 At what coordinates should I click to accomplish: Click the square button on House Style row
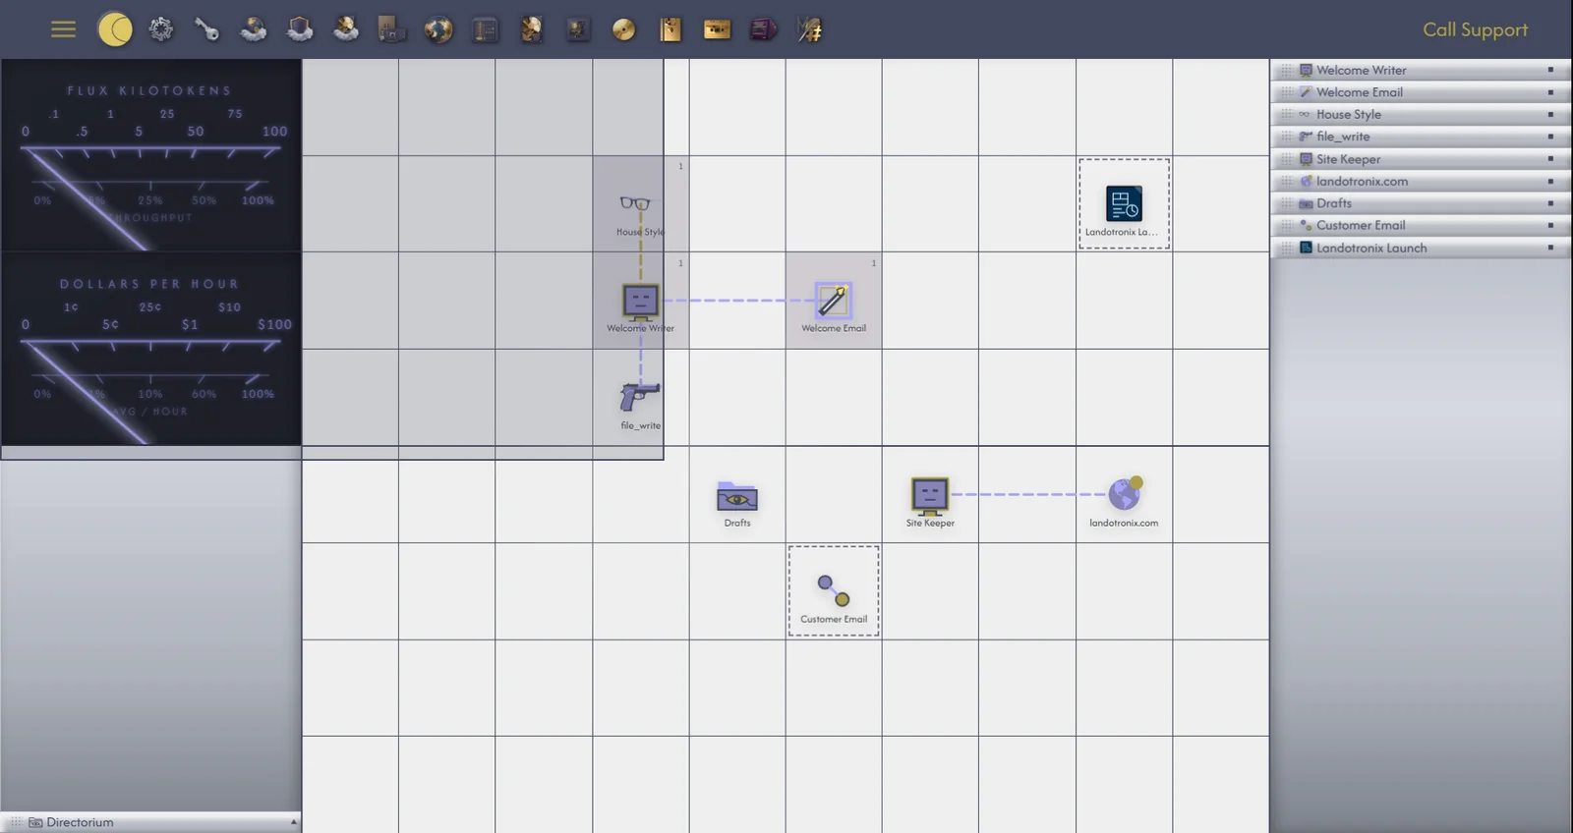coord(1550,114)
